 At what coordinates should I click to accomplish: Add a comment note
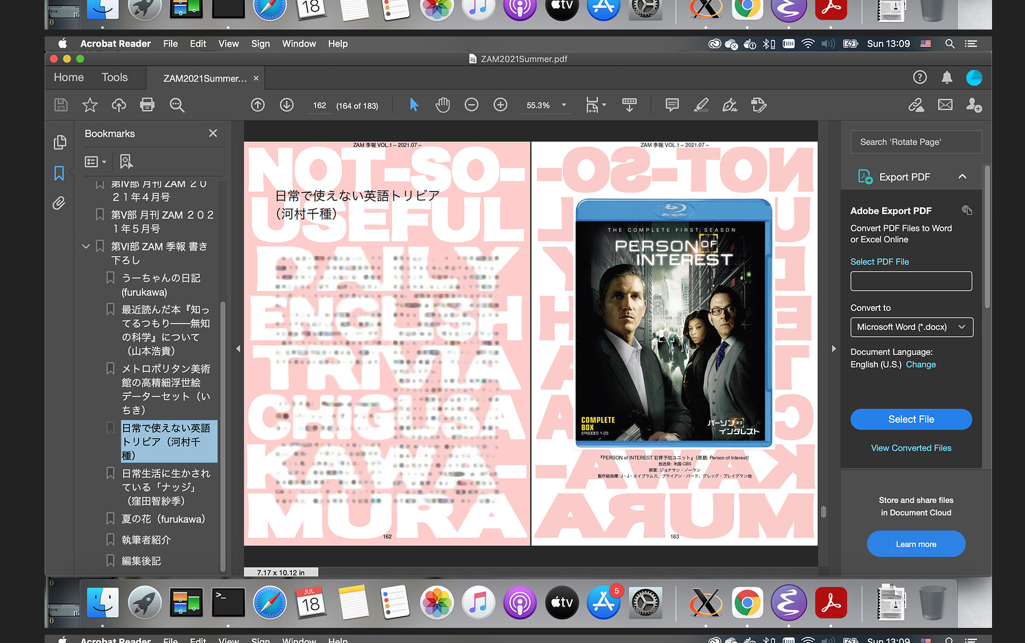tap(672, 105)
